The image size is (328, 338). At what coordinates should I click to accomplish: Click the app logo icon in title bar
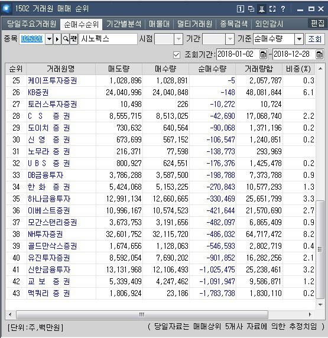[6, 9]
